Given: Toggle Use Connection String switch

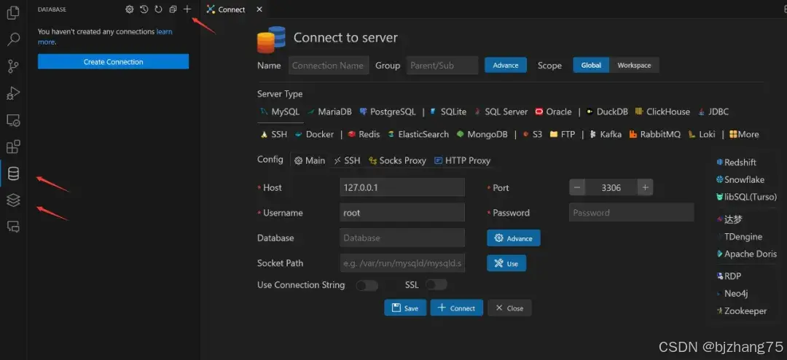Looking at the screenshot, I should click(367, 285).
